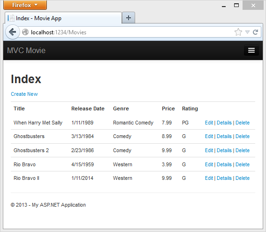Bookmark the page with the star icon
Image resolution: width=266 pixels, height=232 pixels.
(x=238, y=32)
